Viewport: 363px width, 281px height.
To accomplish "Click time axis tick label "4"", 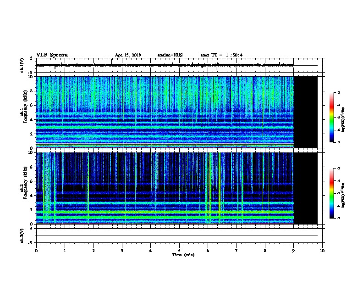I will (x=151, y=250).
